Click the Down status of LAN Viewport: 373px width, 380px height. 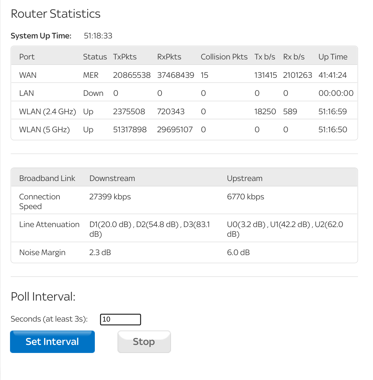point(93,93)
